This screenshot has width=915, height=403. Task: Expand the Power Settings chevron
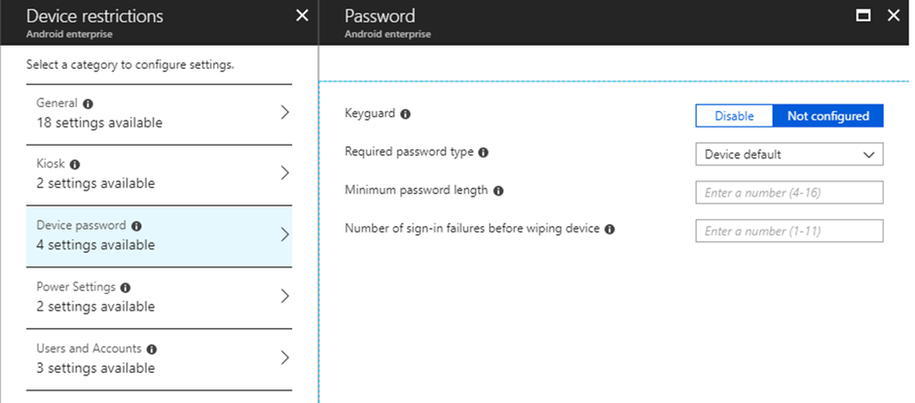[284, 296]
